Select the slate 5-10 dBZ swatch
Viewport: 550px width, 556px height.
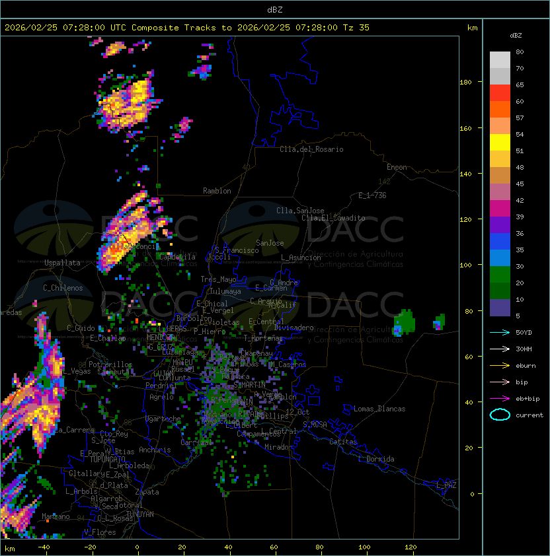click(x=500, y=308)
